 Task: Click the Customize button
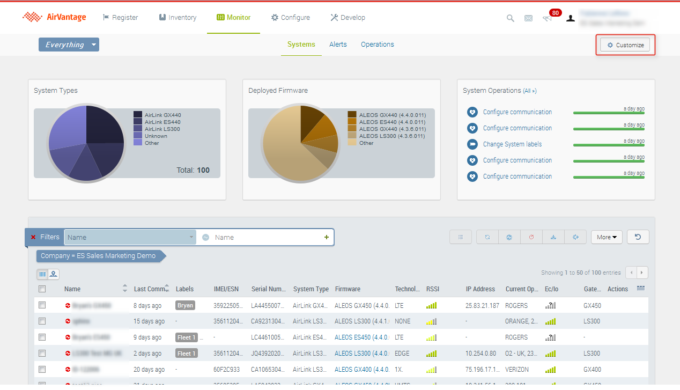click(625, 45)
